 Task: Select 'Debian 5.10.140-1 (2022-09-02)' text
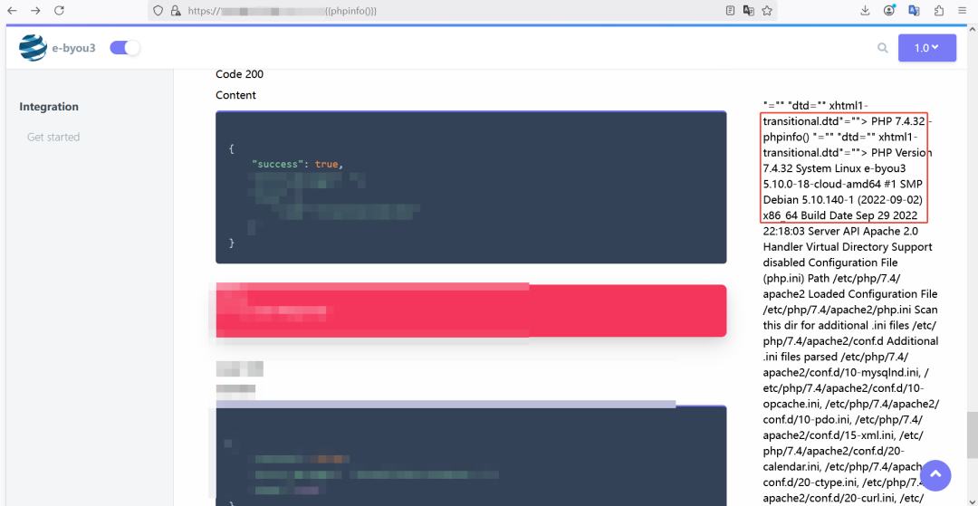843,199
